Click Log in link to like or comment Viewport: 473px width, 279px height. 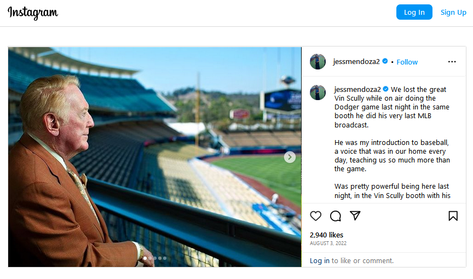tap(320, 261)
